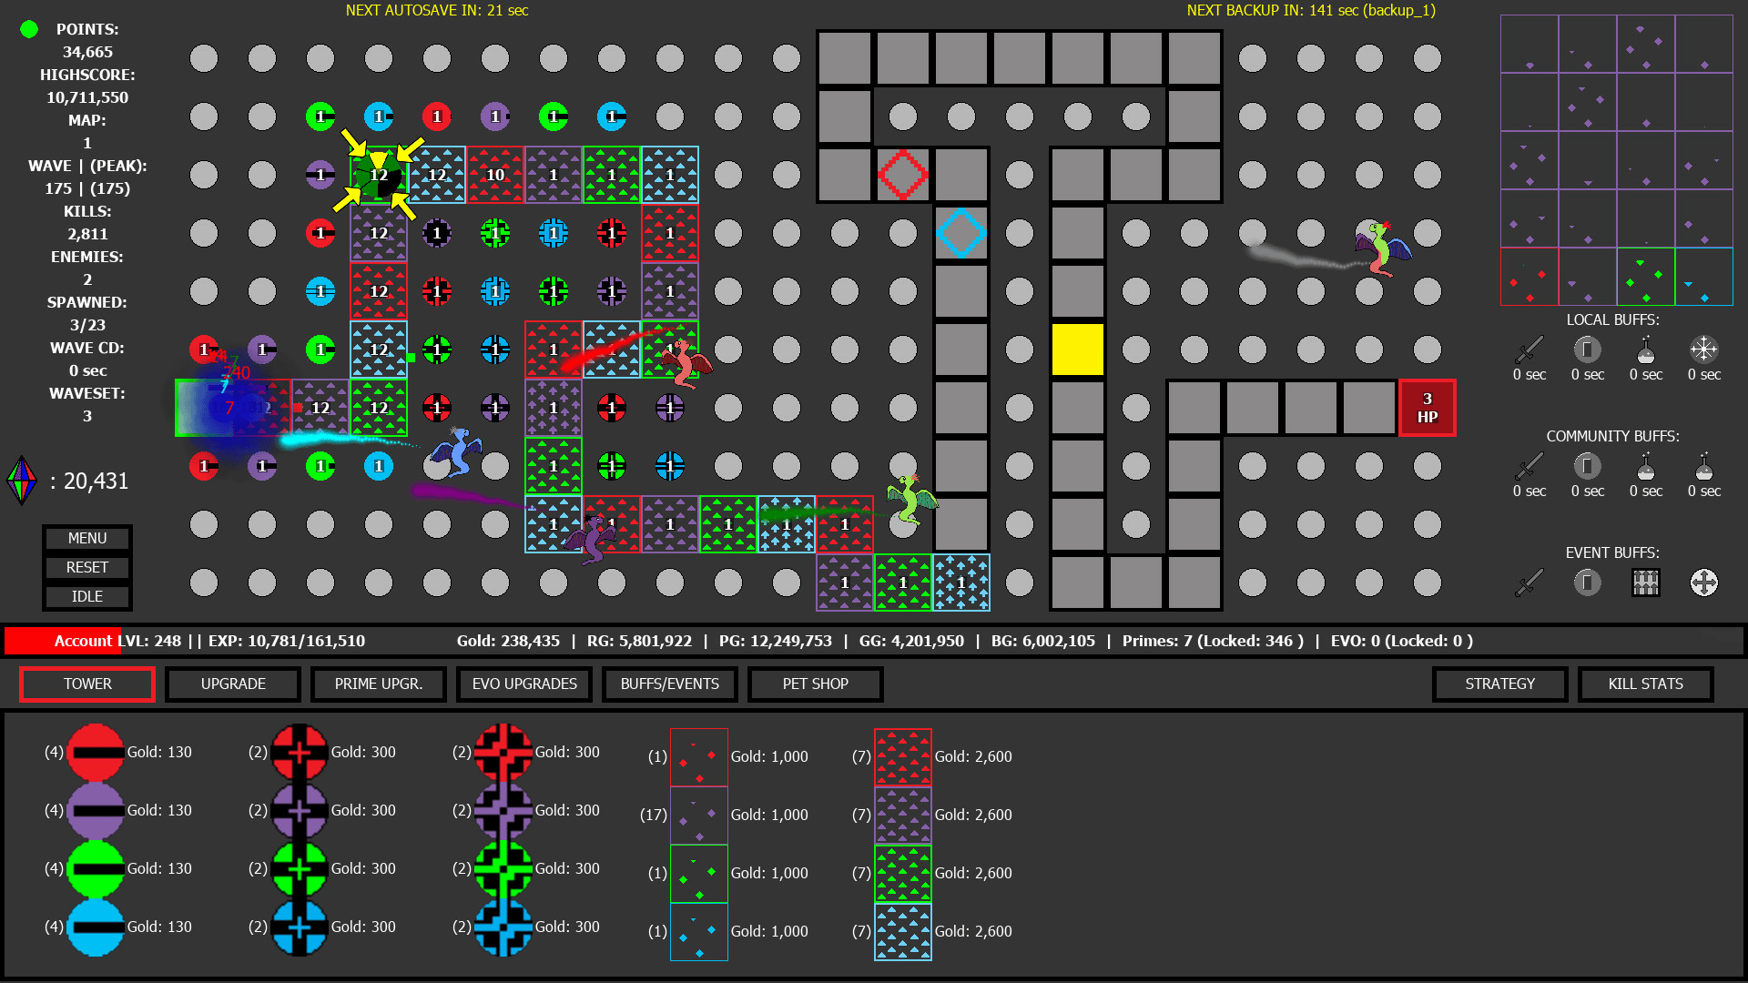Open the UPGRADE tab
1748x983 pixels.
(x=233, y=684)
